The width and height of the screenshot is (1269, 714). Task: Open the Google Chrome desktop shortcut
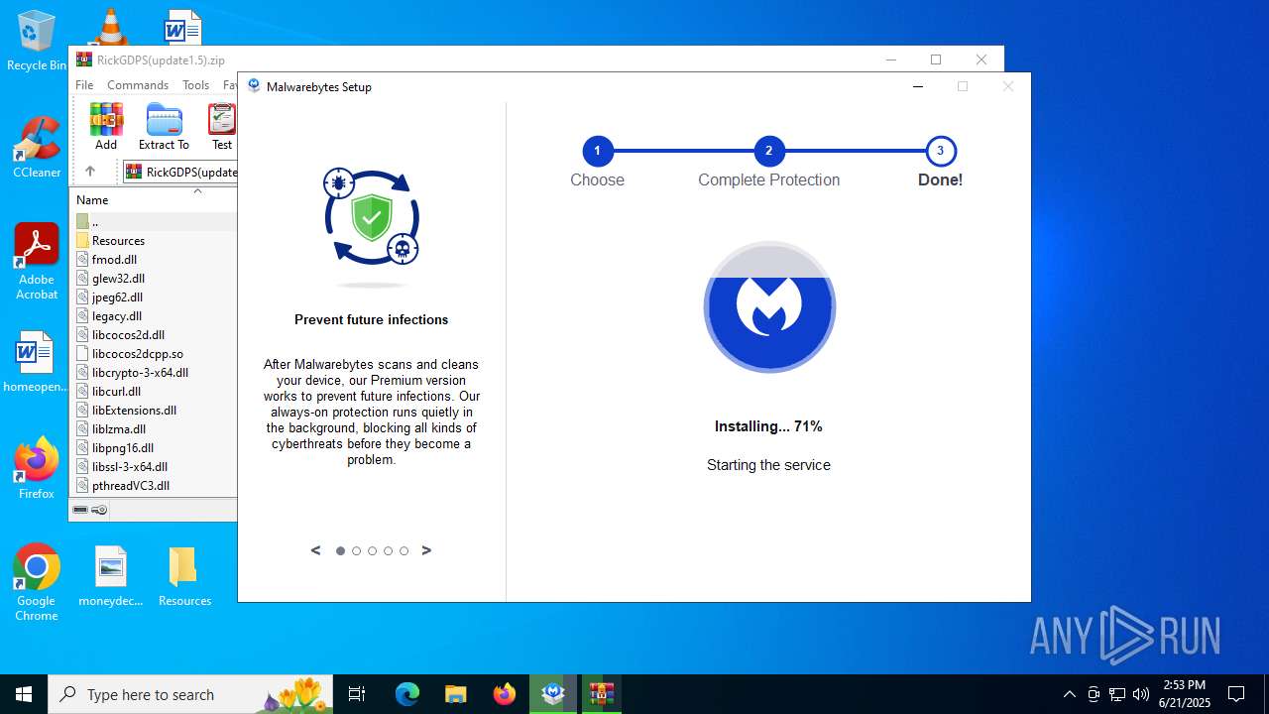pos(37,583)
